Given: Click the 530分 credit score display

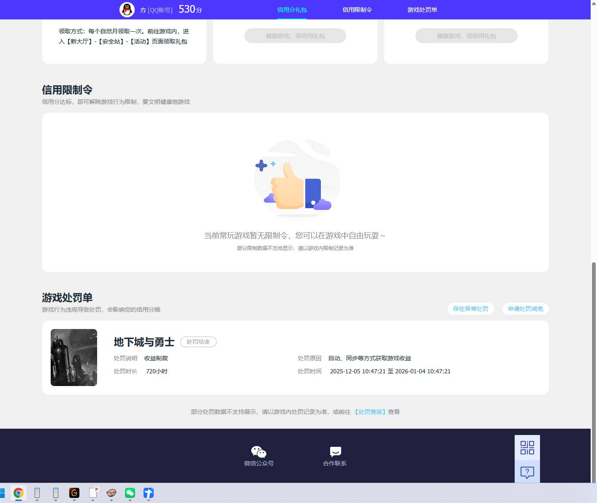Looking at the screenshot, I should [x=189, y=9].
